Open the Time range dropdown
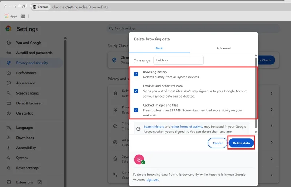 [178, 60]
